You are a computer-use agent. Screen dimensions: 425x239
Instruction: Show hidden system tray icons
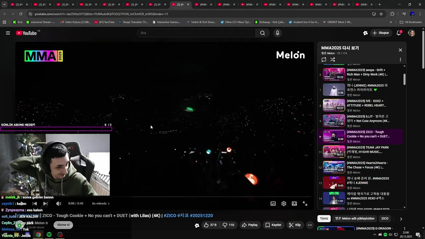click(x=375, y=235)
